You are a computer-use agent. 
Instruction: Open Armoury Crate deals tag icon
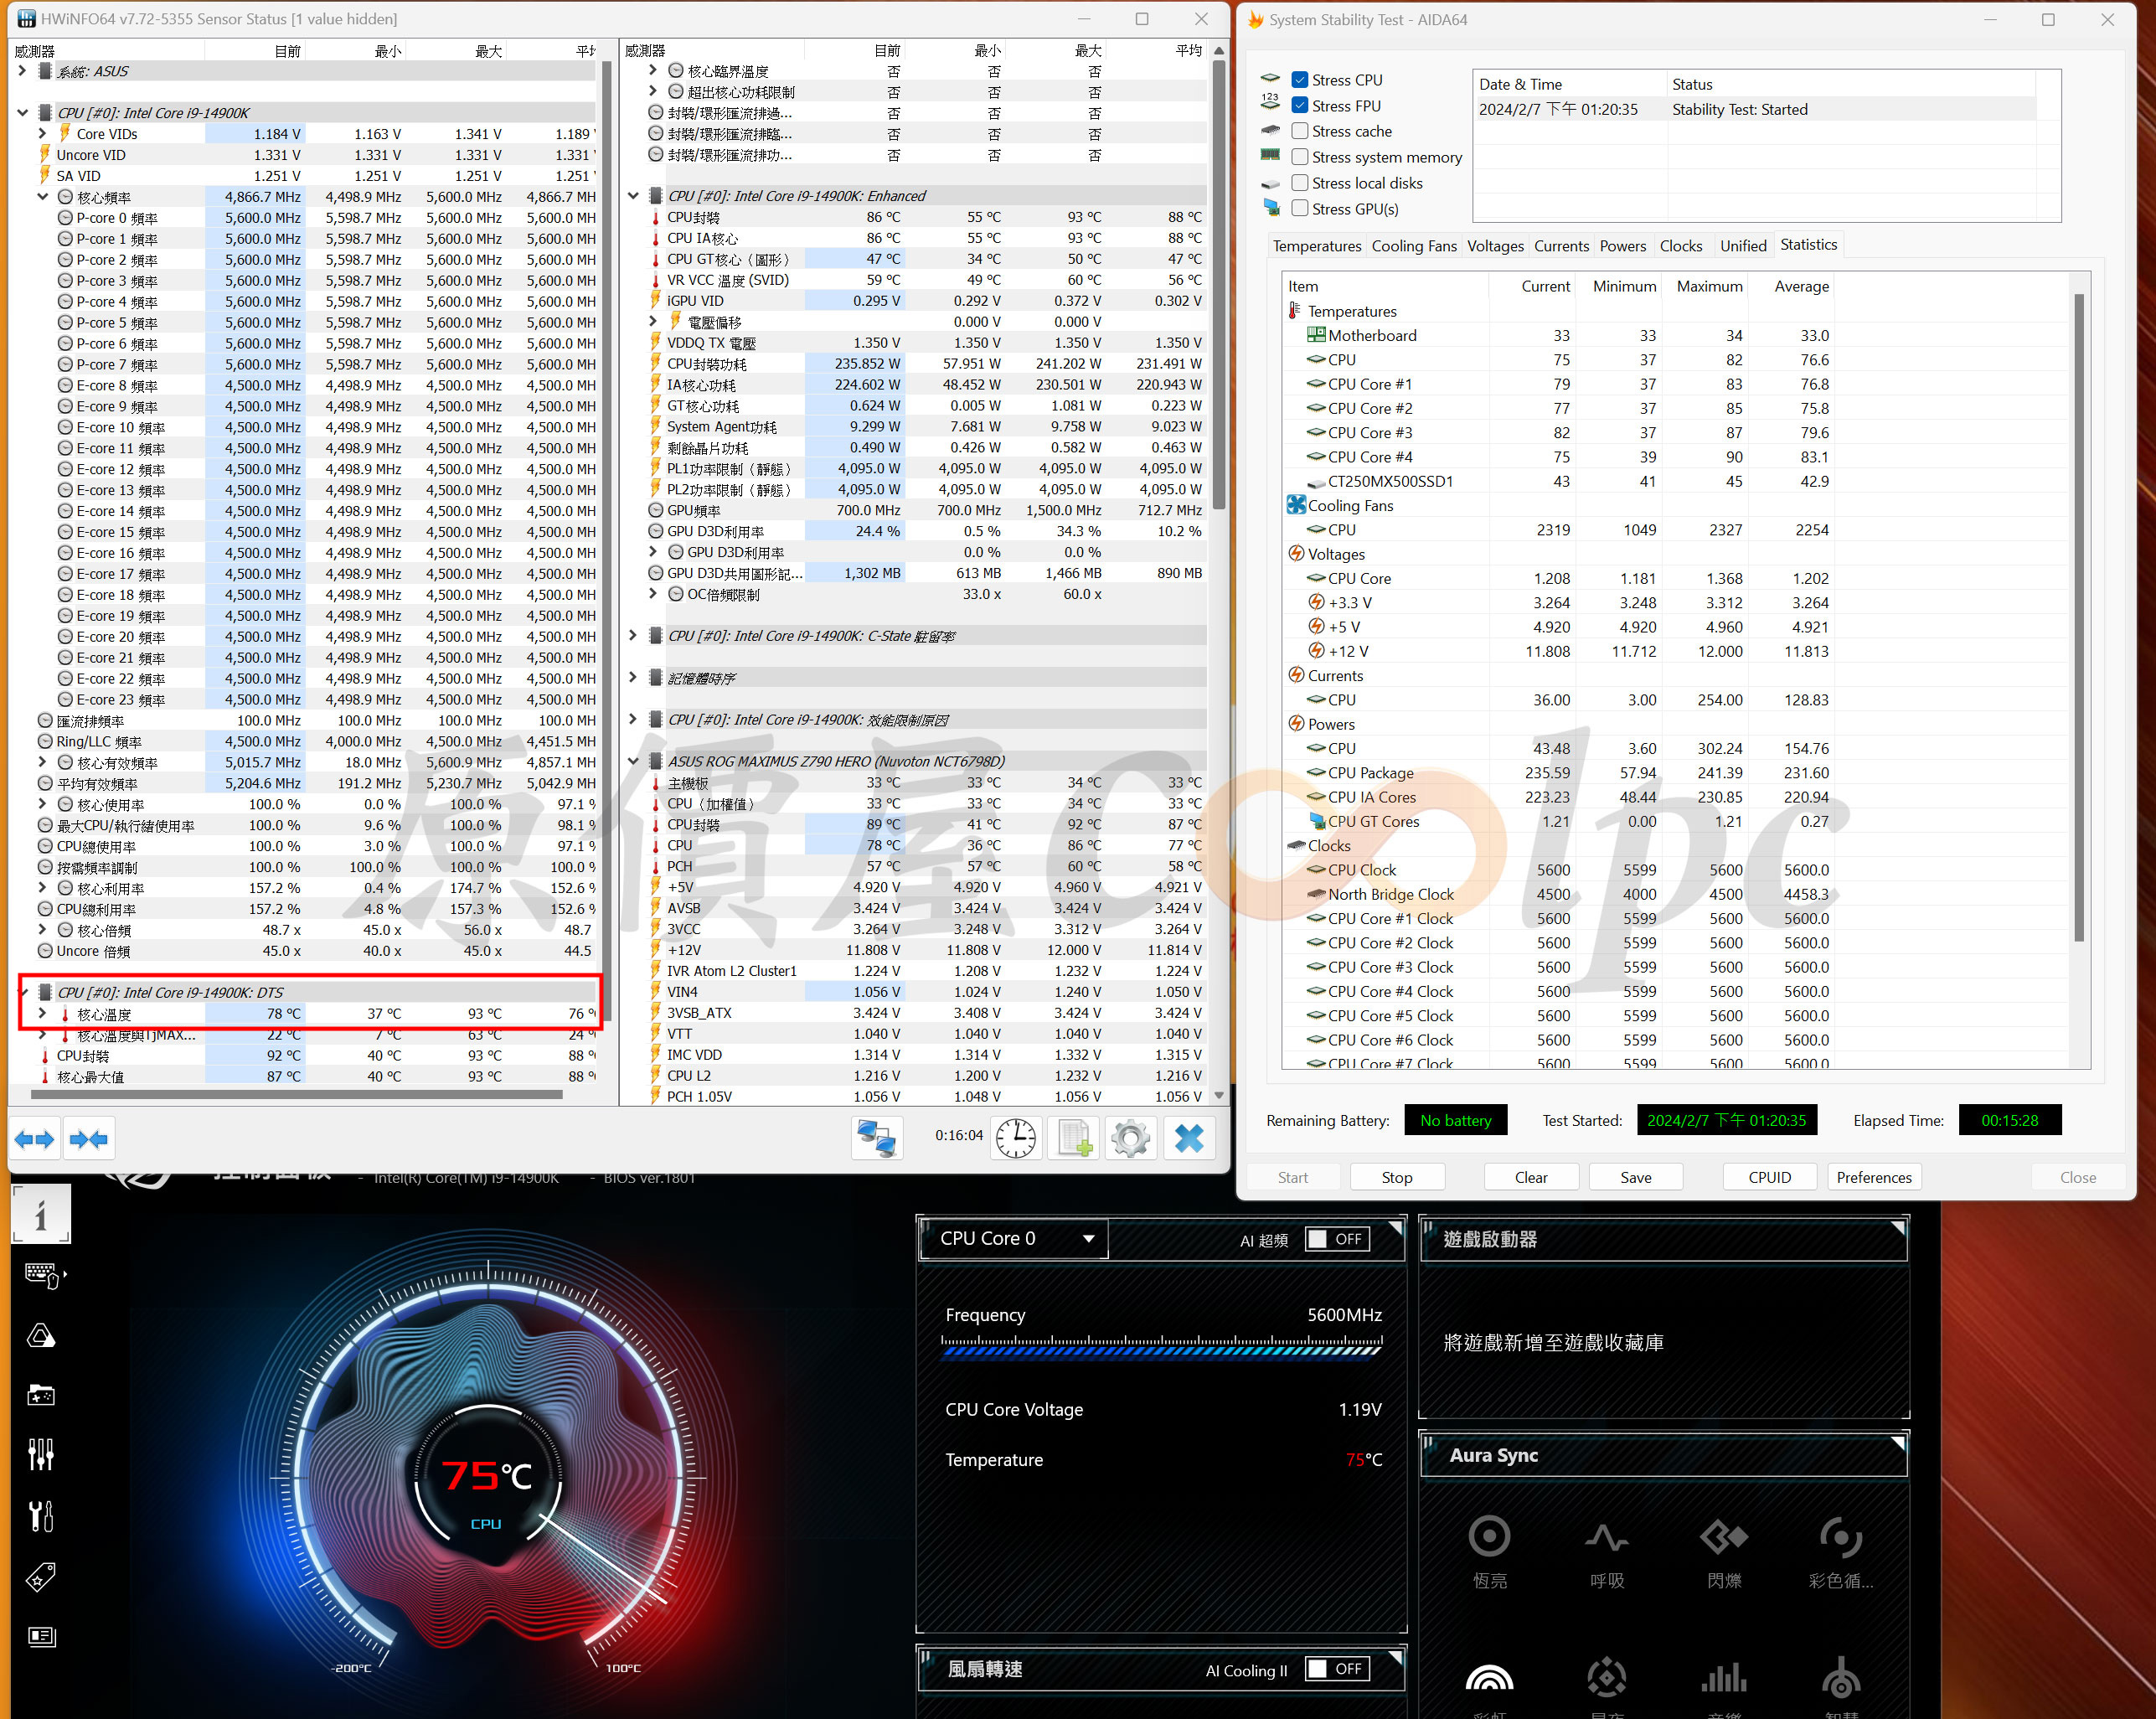pos(41,1577)
